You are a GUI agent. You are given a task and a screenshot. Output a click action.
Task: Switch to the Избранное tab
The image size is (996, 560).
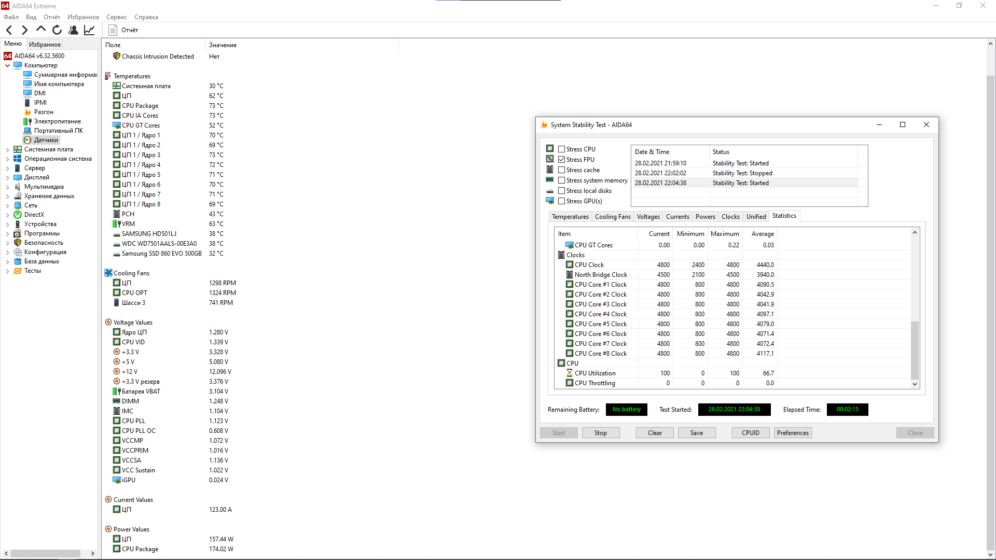45,45
